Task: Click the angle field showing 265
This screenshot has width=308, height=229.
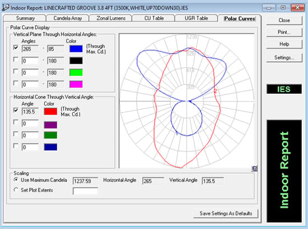Action: coord(30,49)
